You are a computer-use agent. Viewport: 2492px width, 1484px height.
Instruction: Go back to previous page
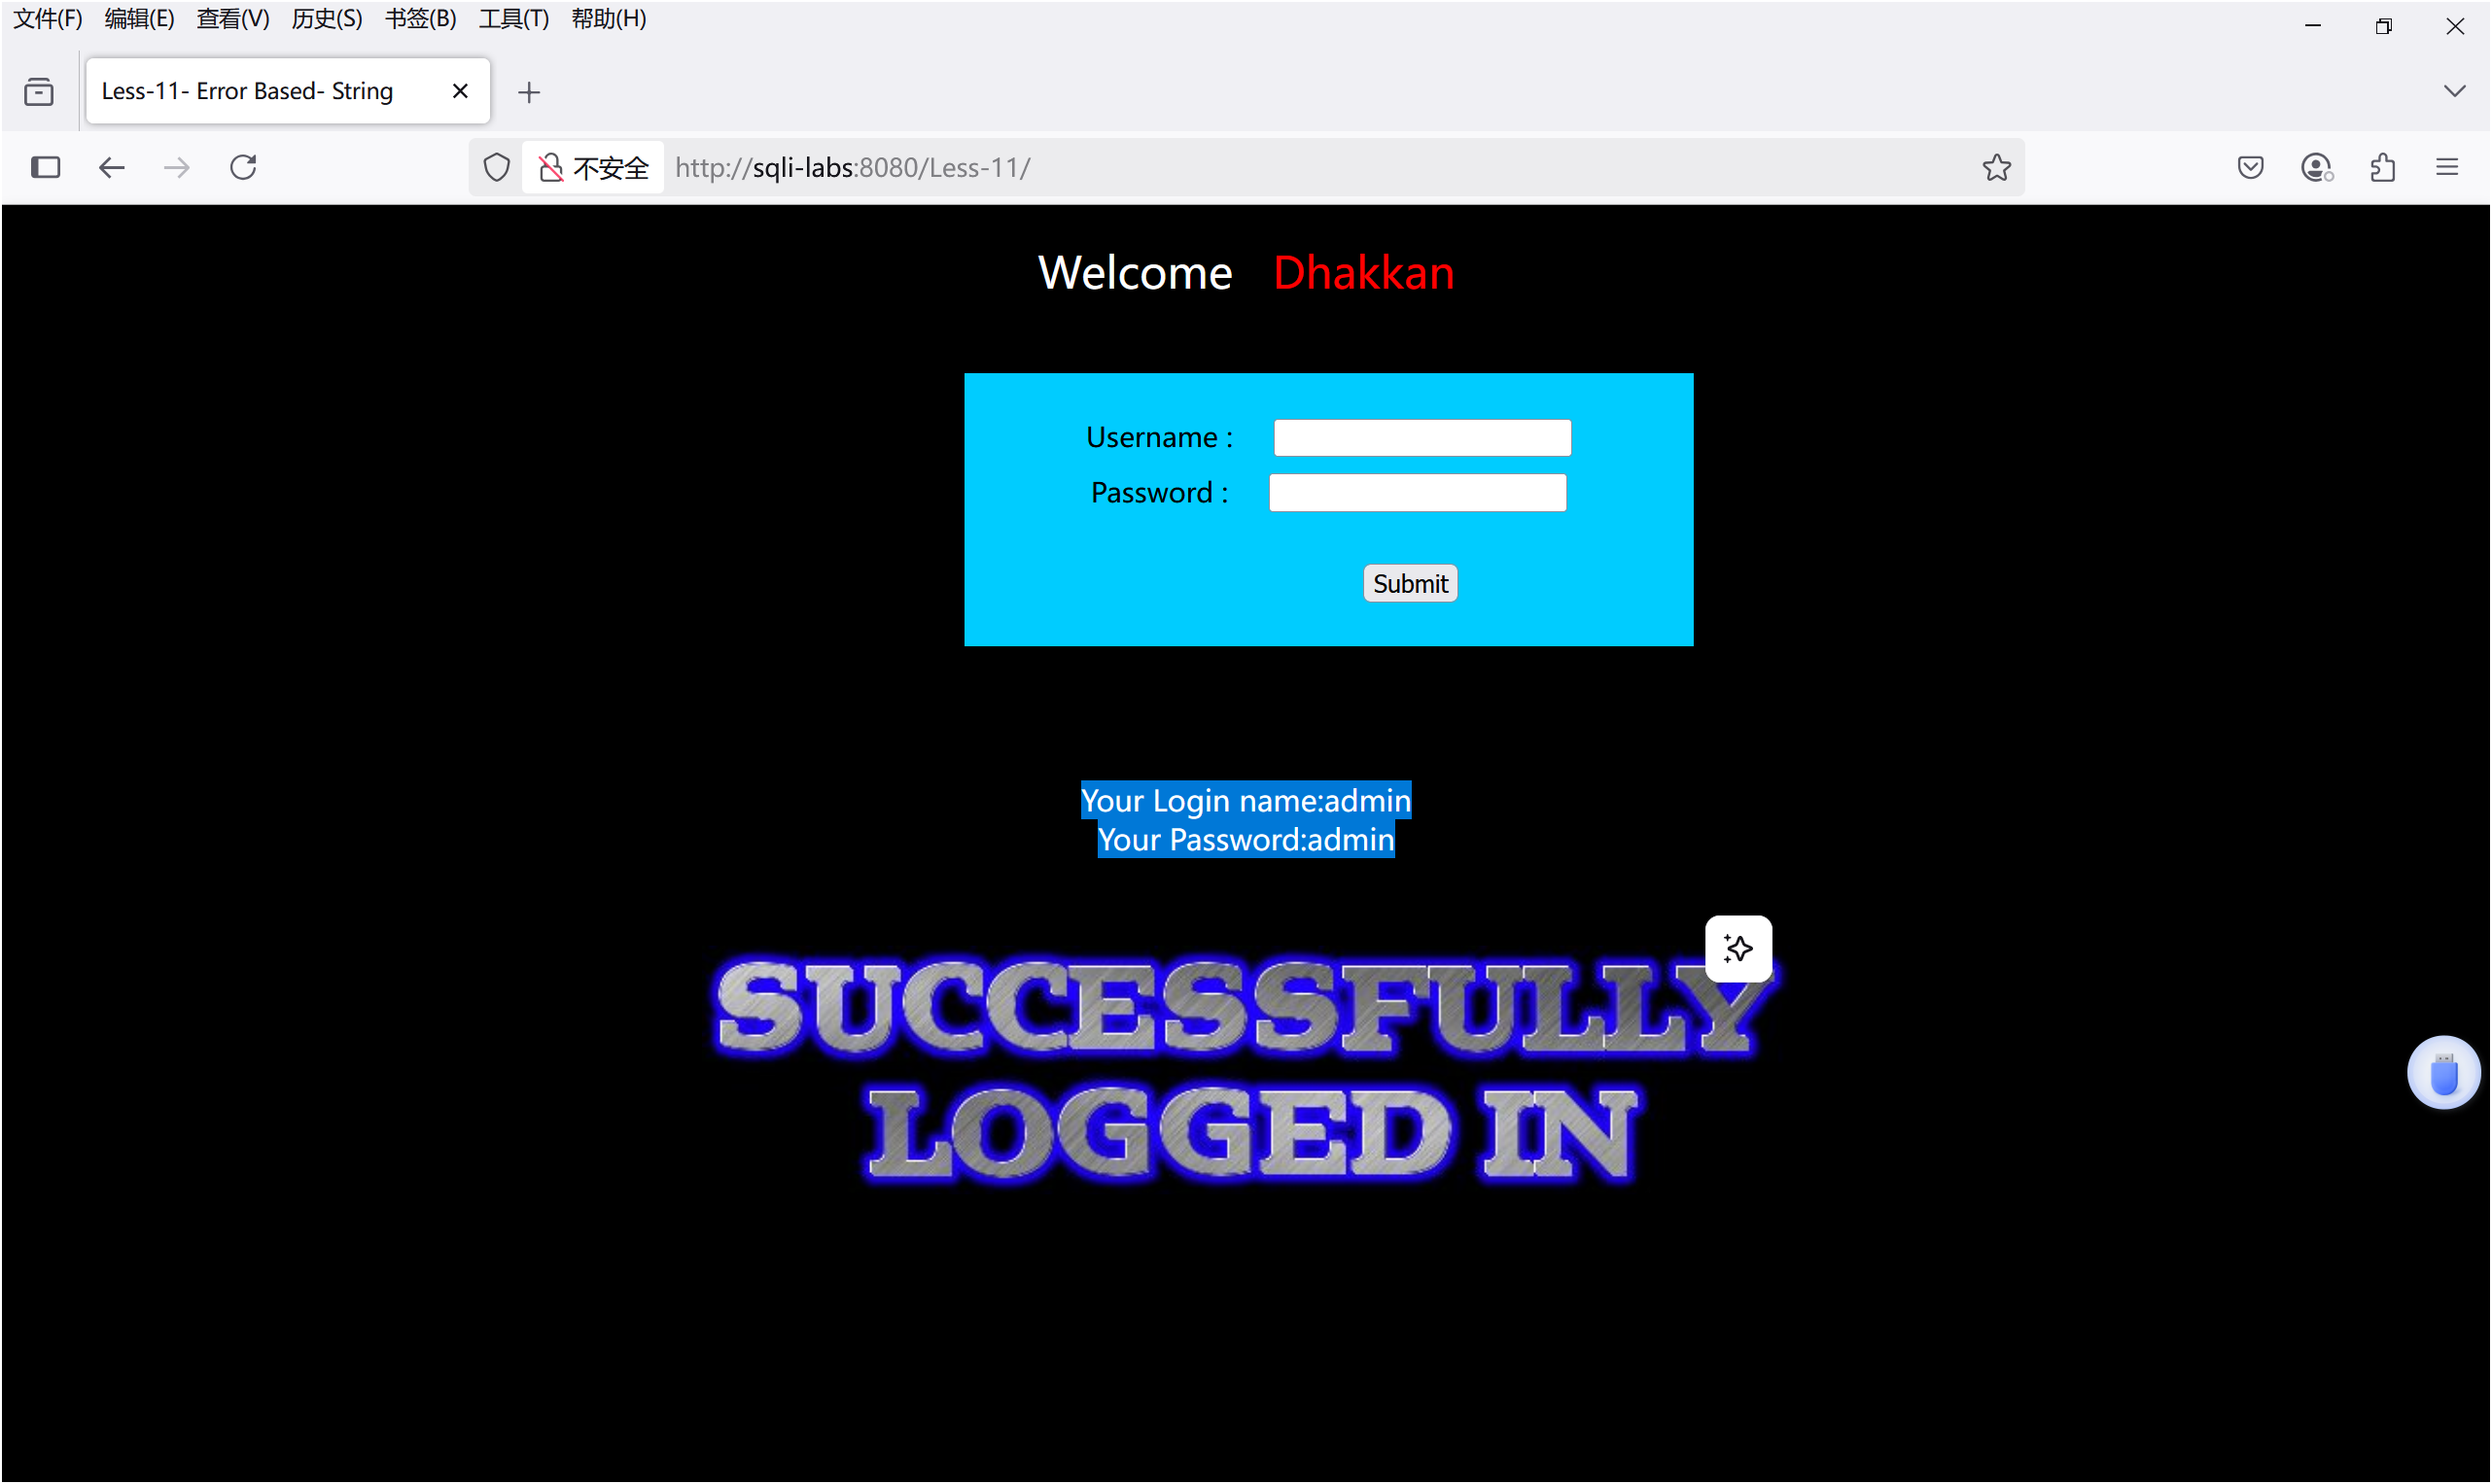pyautogui.click(x=111, y=167)
